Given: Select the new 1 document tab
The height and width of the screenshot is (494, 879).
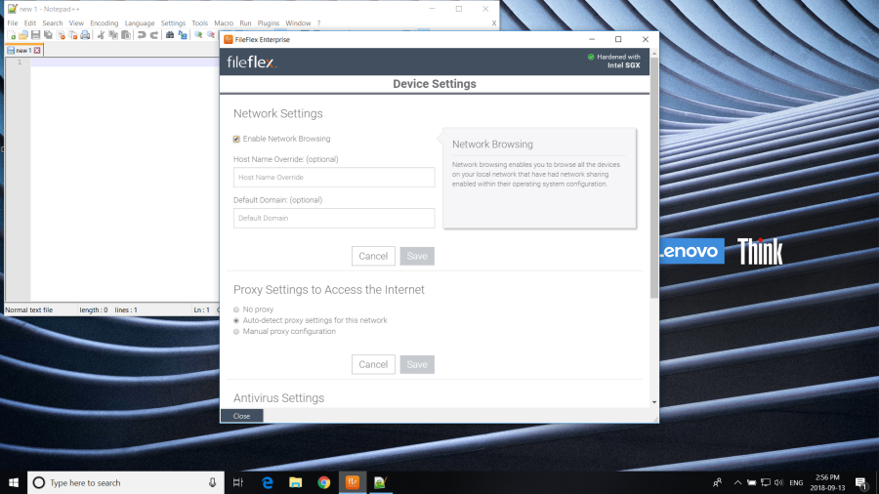Looking at the screenshot, I should (x=23, y=51).
